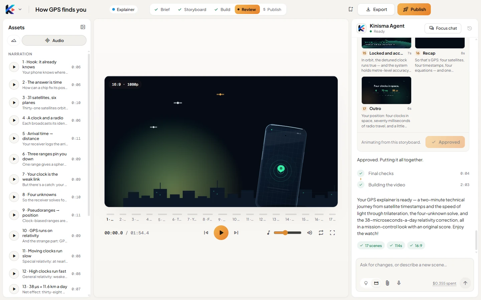Screen dimensions: 481x300
Task: Collapse the Assets panel
Action: pyautogui.click(x=83, y=27)
